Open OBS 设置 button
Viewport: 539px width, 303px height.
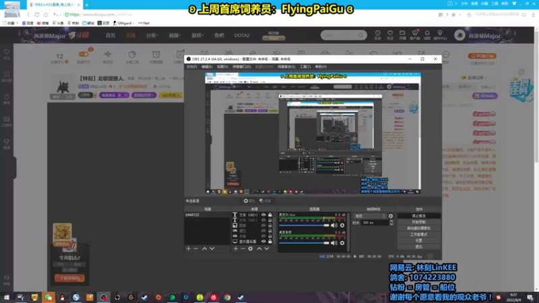pos(418,240)
